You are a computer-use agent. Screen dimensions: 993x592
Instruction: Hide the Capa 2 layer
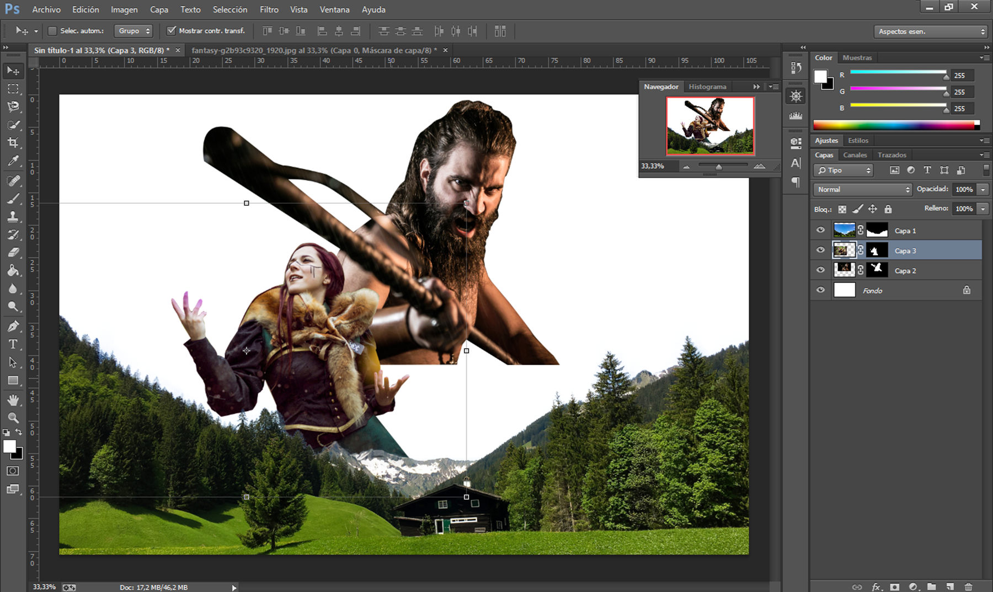click(820, 270)
